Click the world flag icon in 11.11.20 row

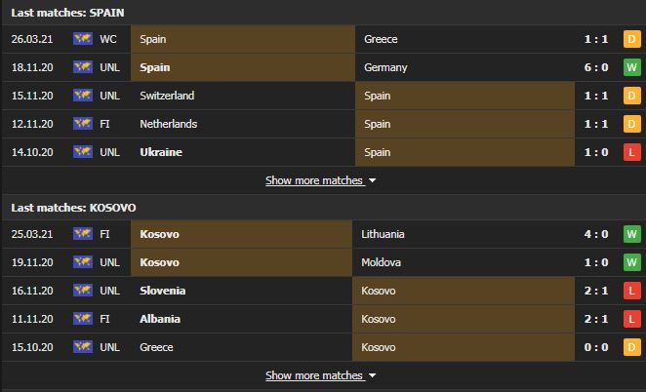(83, 319)
